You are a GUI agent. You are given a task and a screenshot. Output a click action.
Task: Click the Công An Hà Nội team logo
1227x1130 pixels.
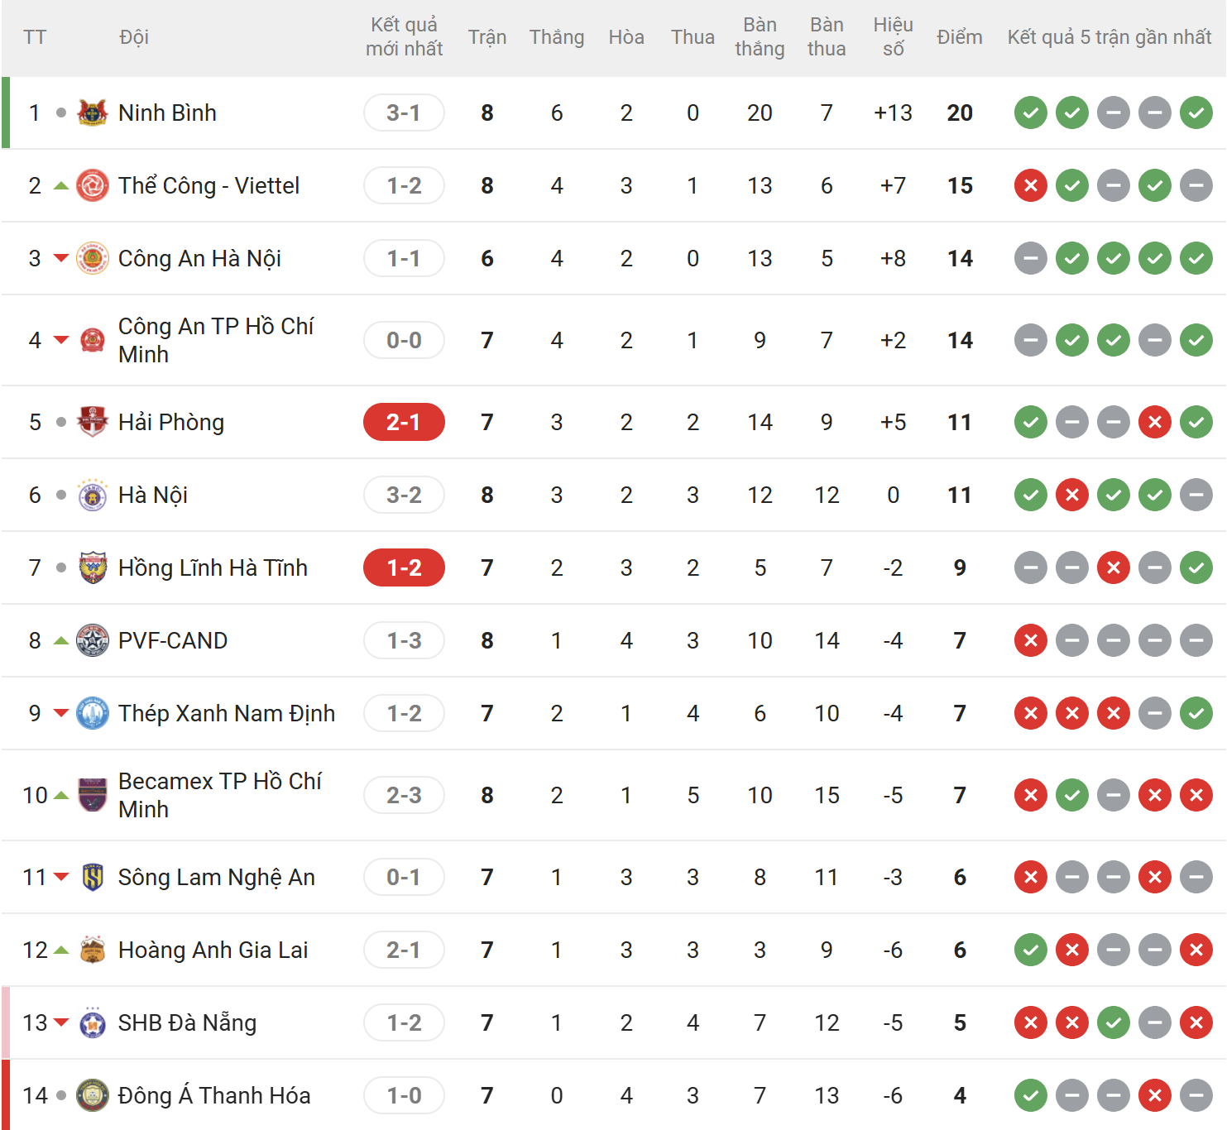[x=93, y=258]
